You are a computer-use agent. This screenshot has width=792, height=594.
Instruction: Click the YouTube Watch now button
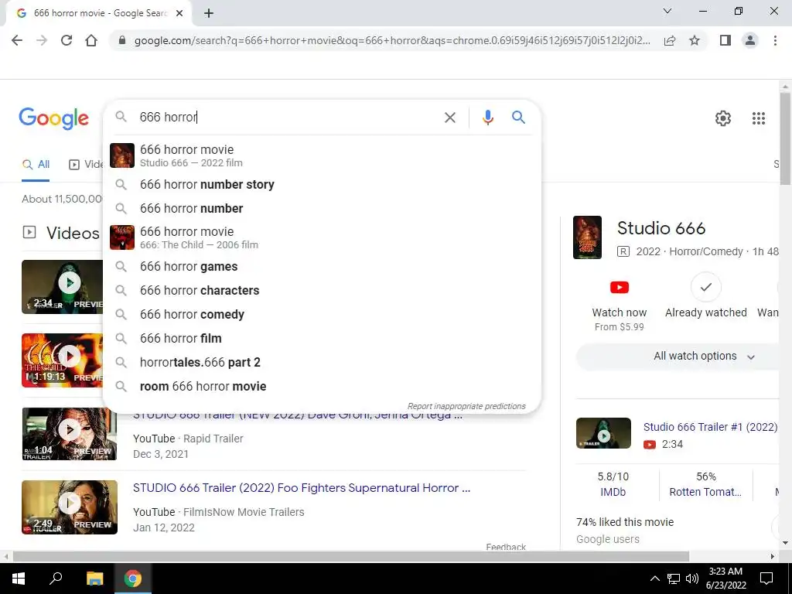[x=620, y=306]
